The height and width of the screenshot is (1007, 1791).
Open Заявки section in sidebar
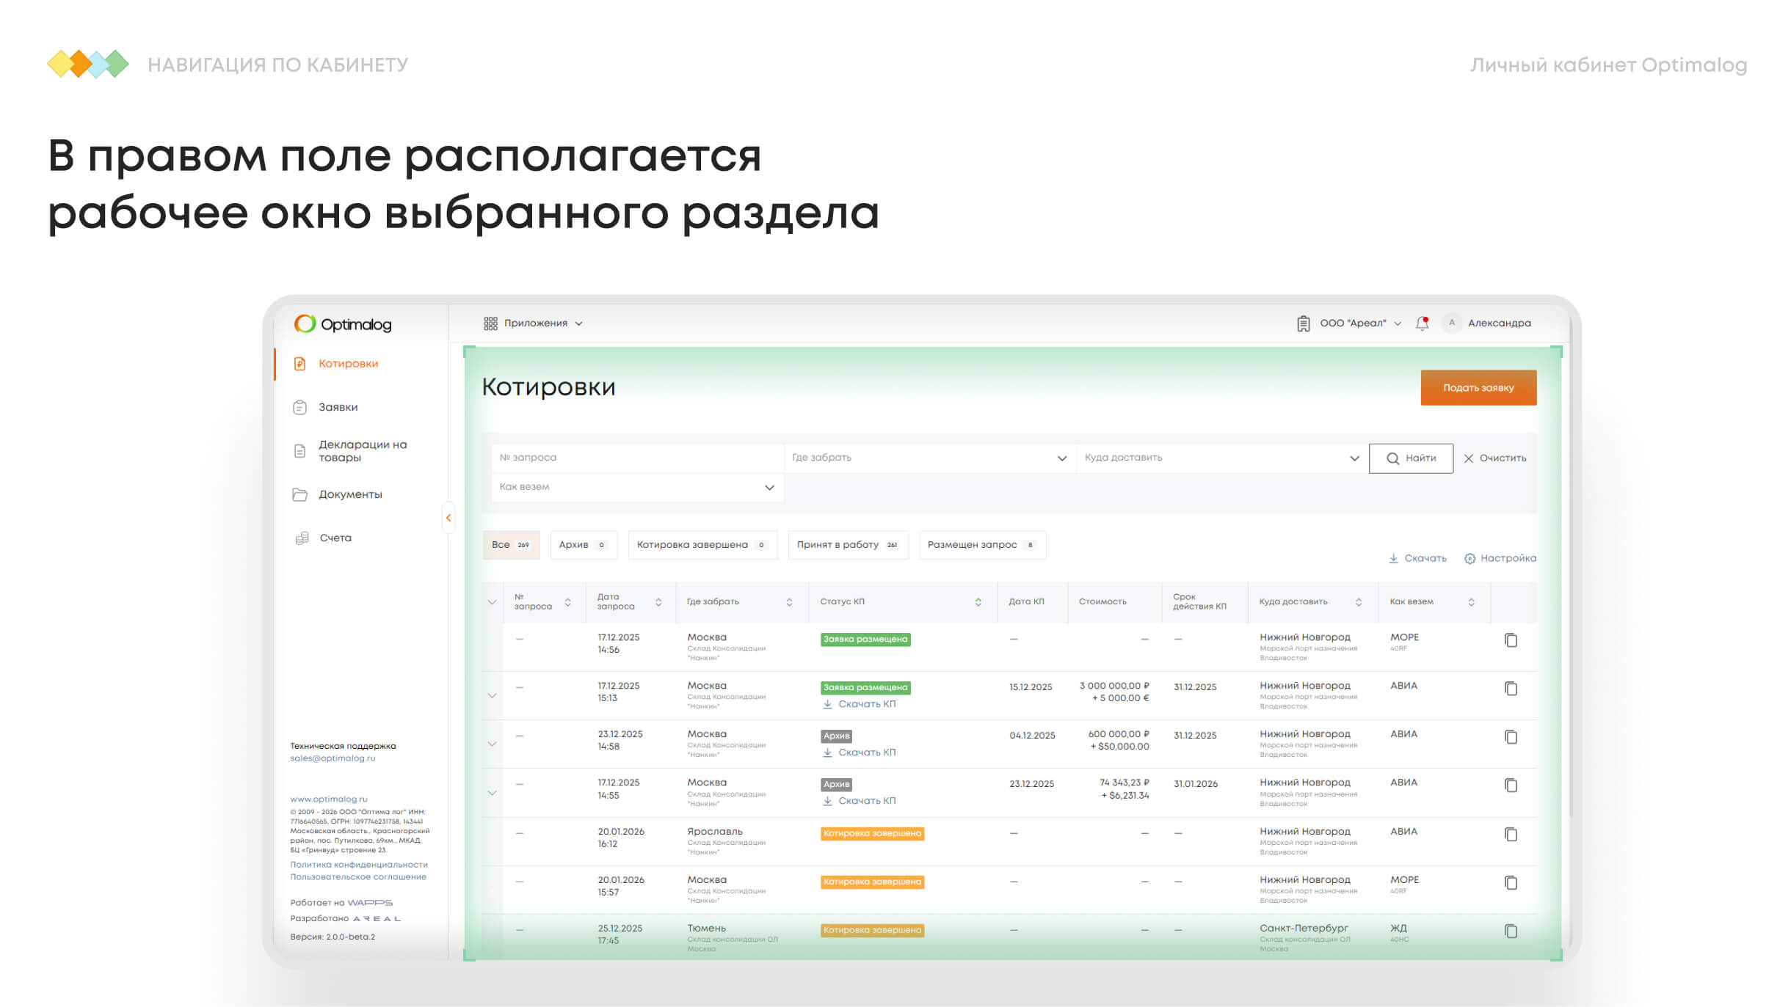pos(338,407)
